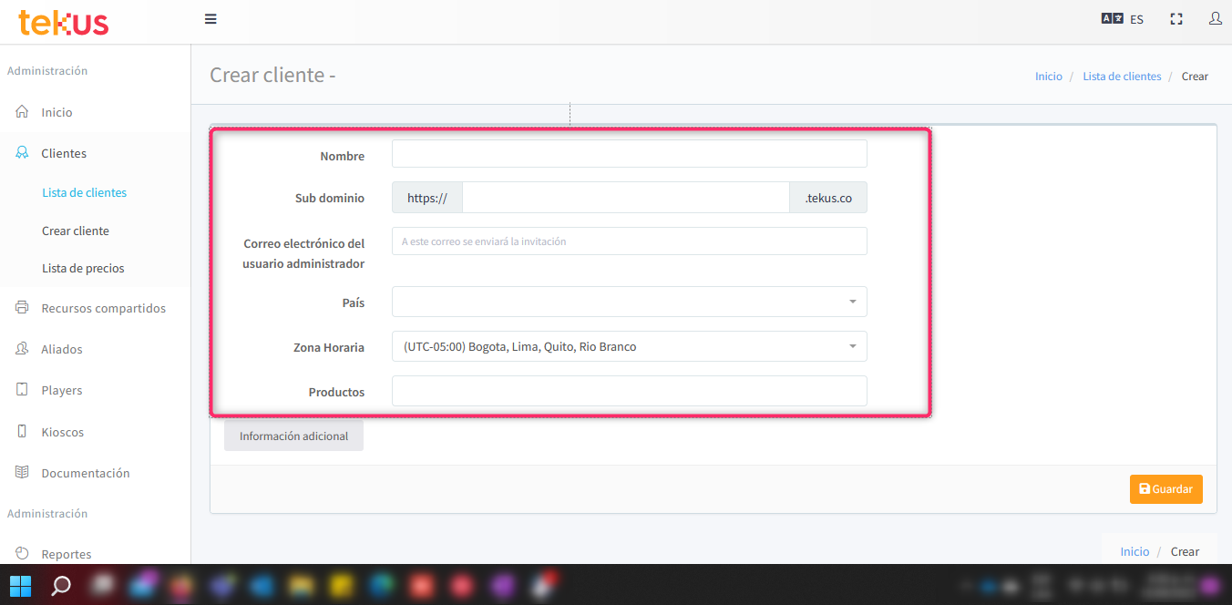Click the tekus logo
Image resolution: width=1232 pixels, height=605 pixels.
tap(63, 22)
